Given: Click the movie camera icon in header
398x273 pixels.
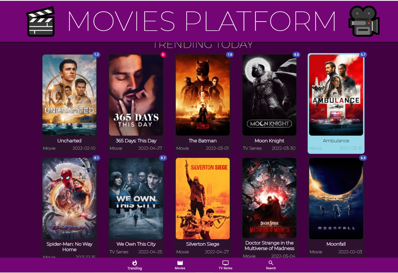Looking at the screenshot, I should point(364,21).
